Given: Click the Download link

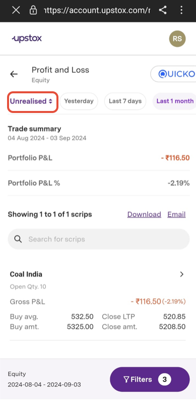Looking at the screenshot, I should (144, 214).
